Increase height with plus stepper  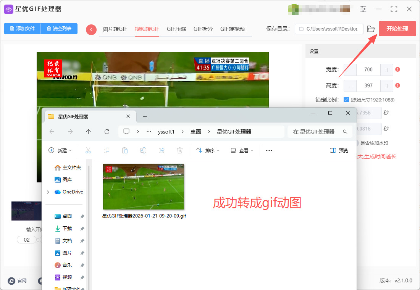click(387, 86)
